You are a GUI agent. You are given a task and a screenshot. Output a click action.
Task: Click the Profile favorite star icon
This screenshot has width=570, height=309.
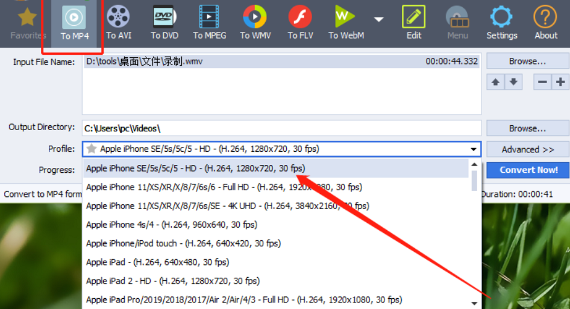coord(92,149)
